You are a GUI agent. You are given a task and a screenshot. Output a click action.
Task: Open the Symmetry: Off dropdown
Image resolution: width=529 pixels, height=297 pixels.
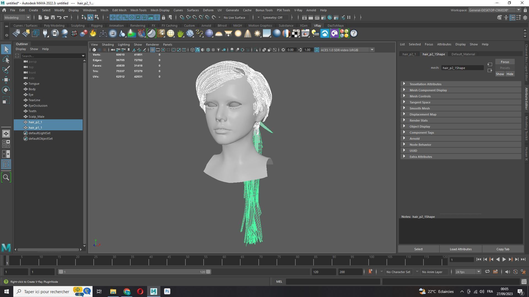point(275,17)
